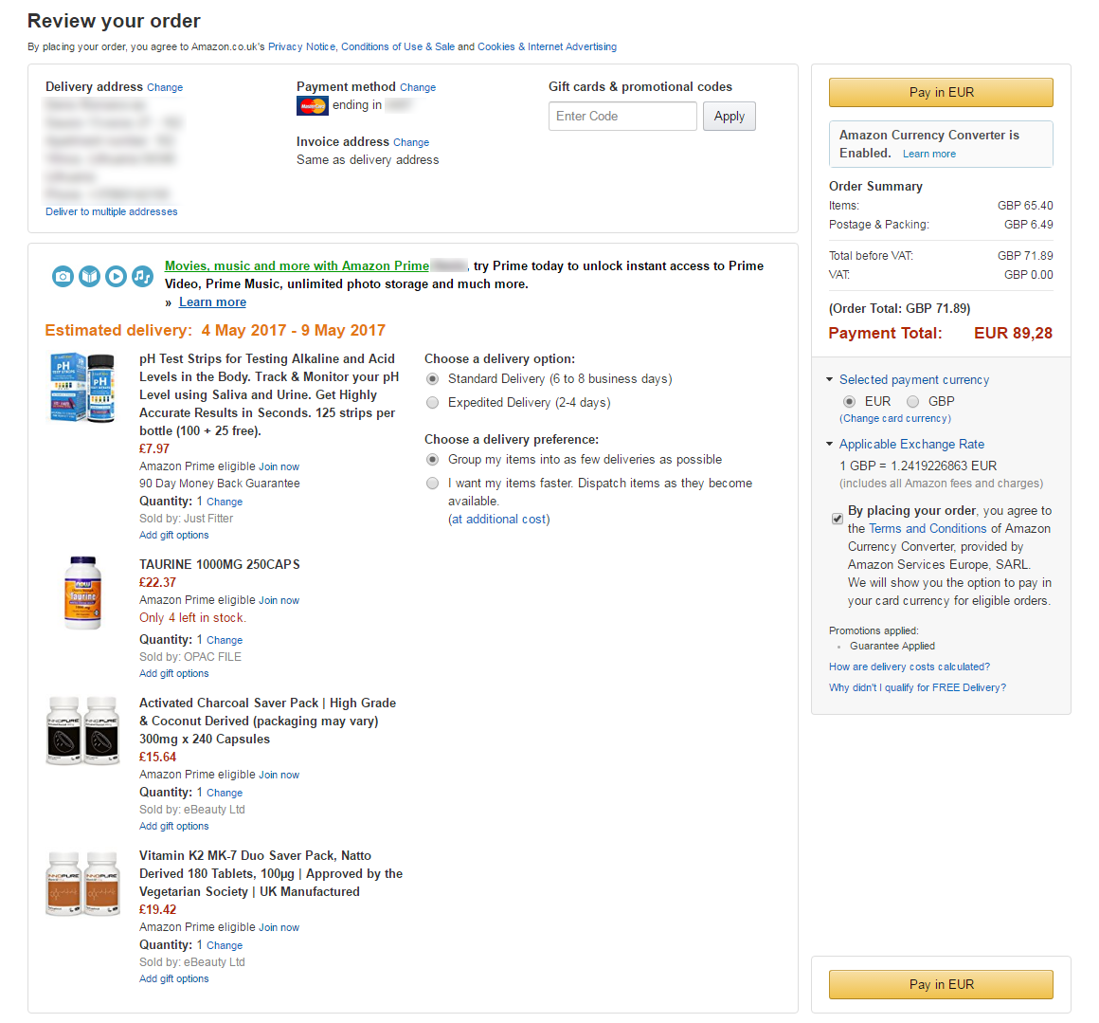Click the Prime music note icon
The image size is (1099, 1023).
coord(143,276)
